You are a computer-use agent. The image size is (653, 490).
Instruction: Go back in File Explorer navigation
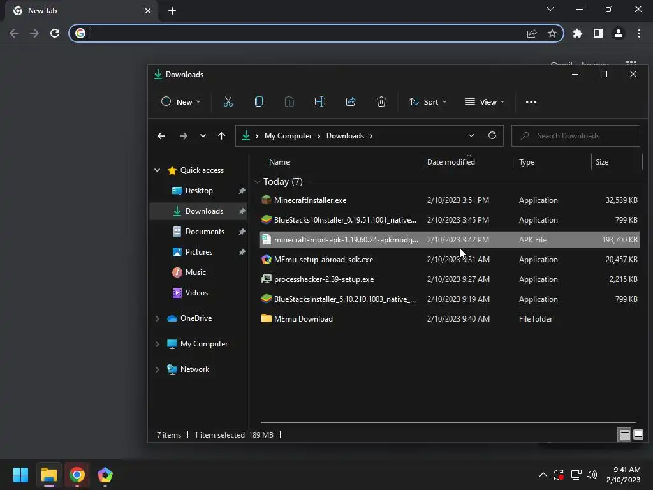pyautogui.click(x=161, y=136)
